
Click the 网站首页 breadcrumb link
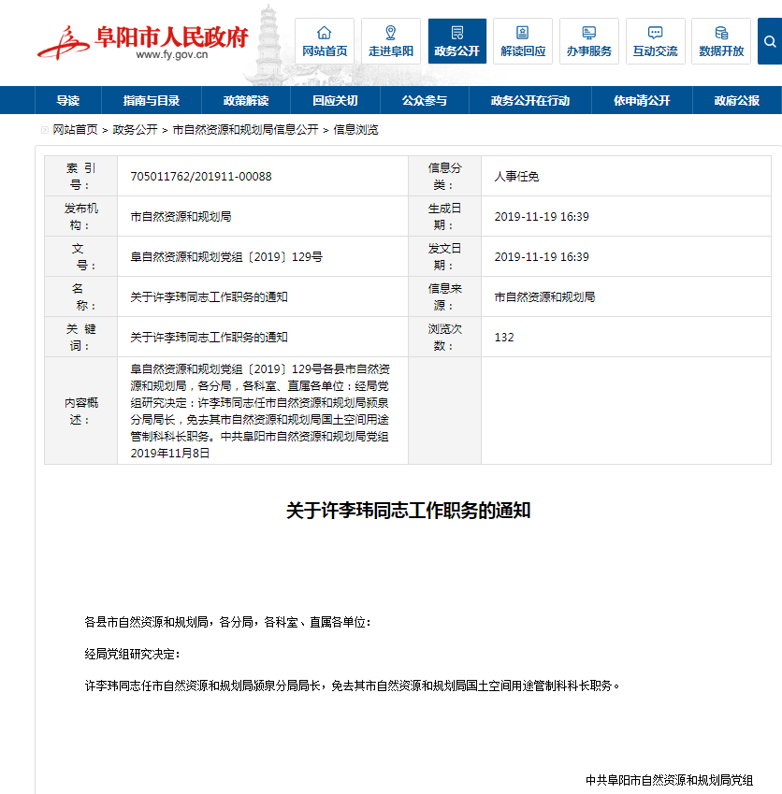pos(76,130)
